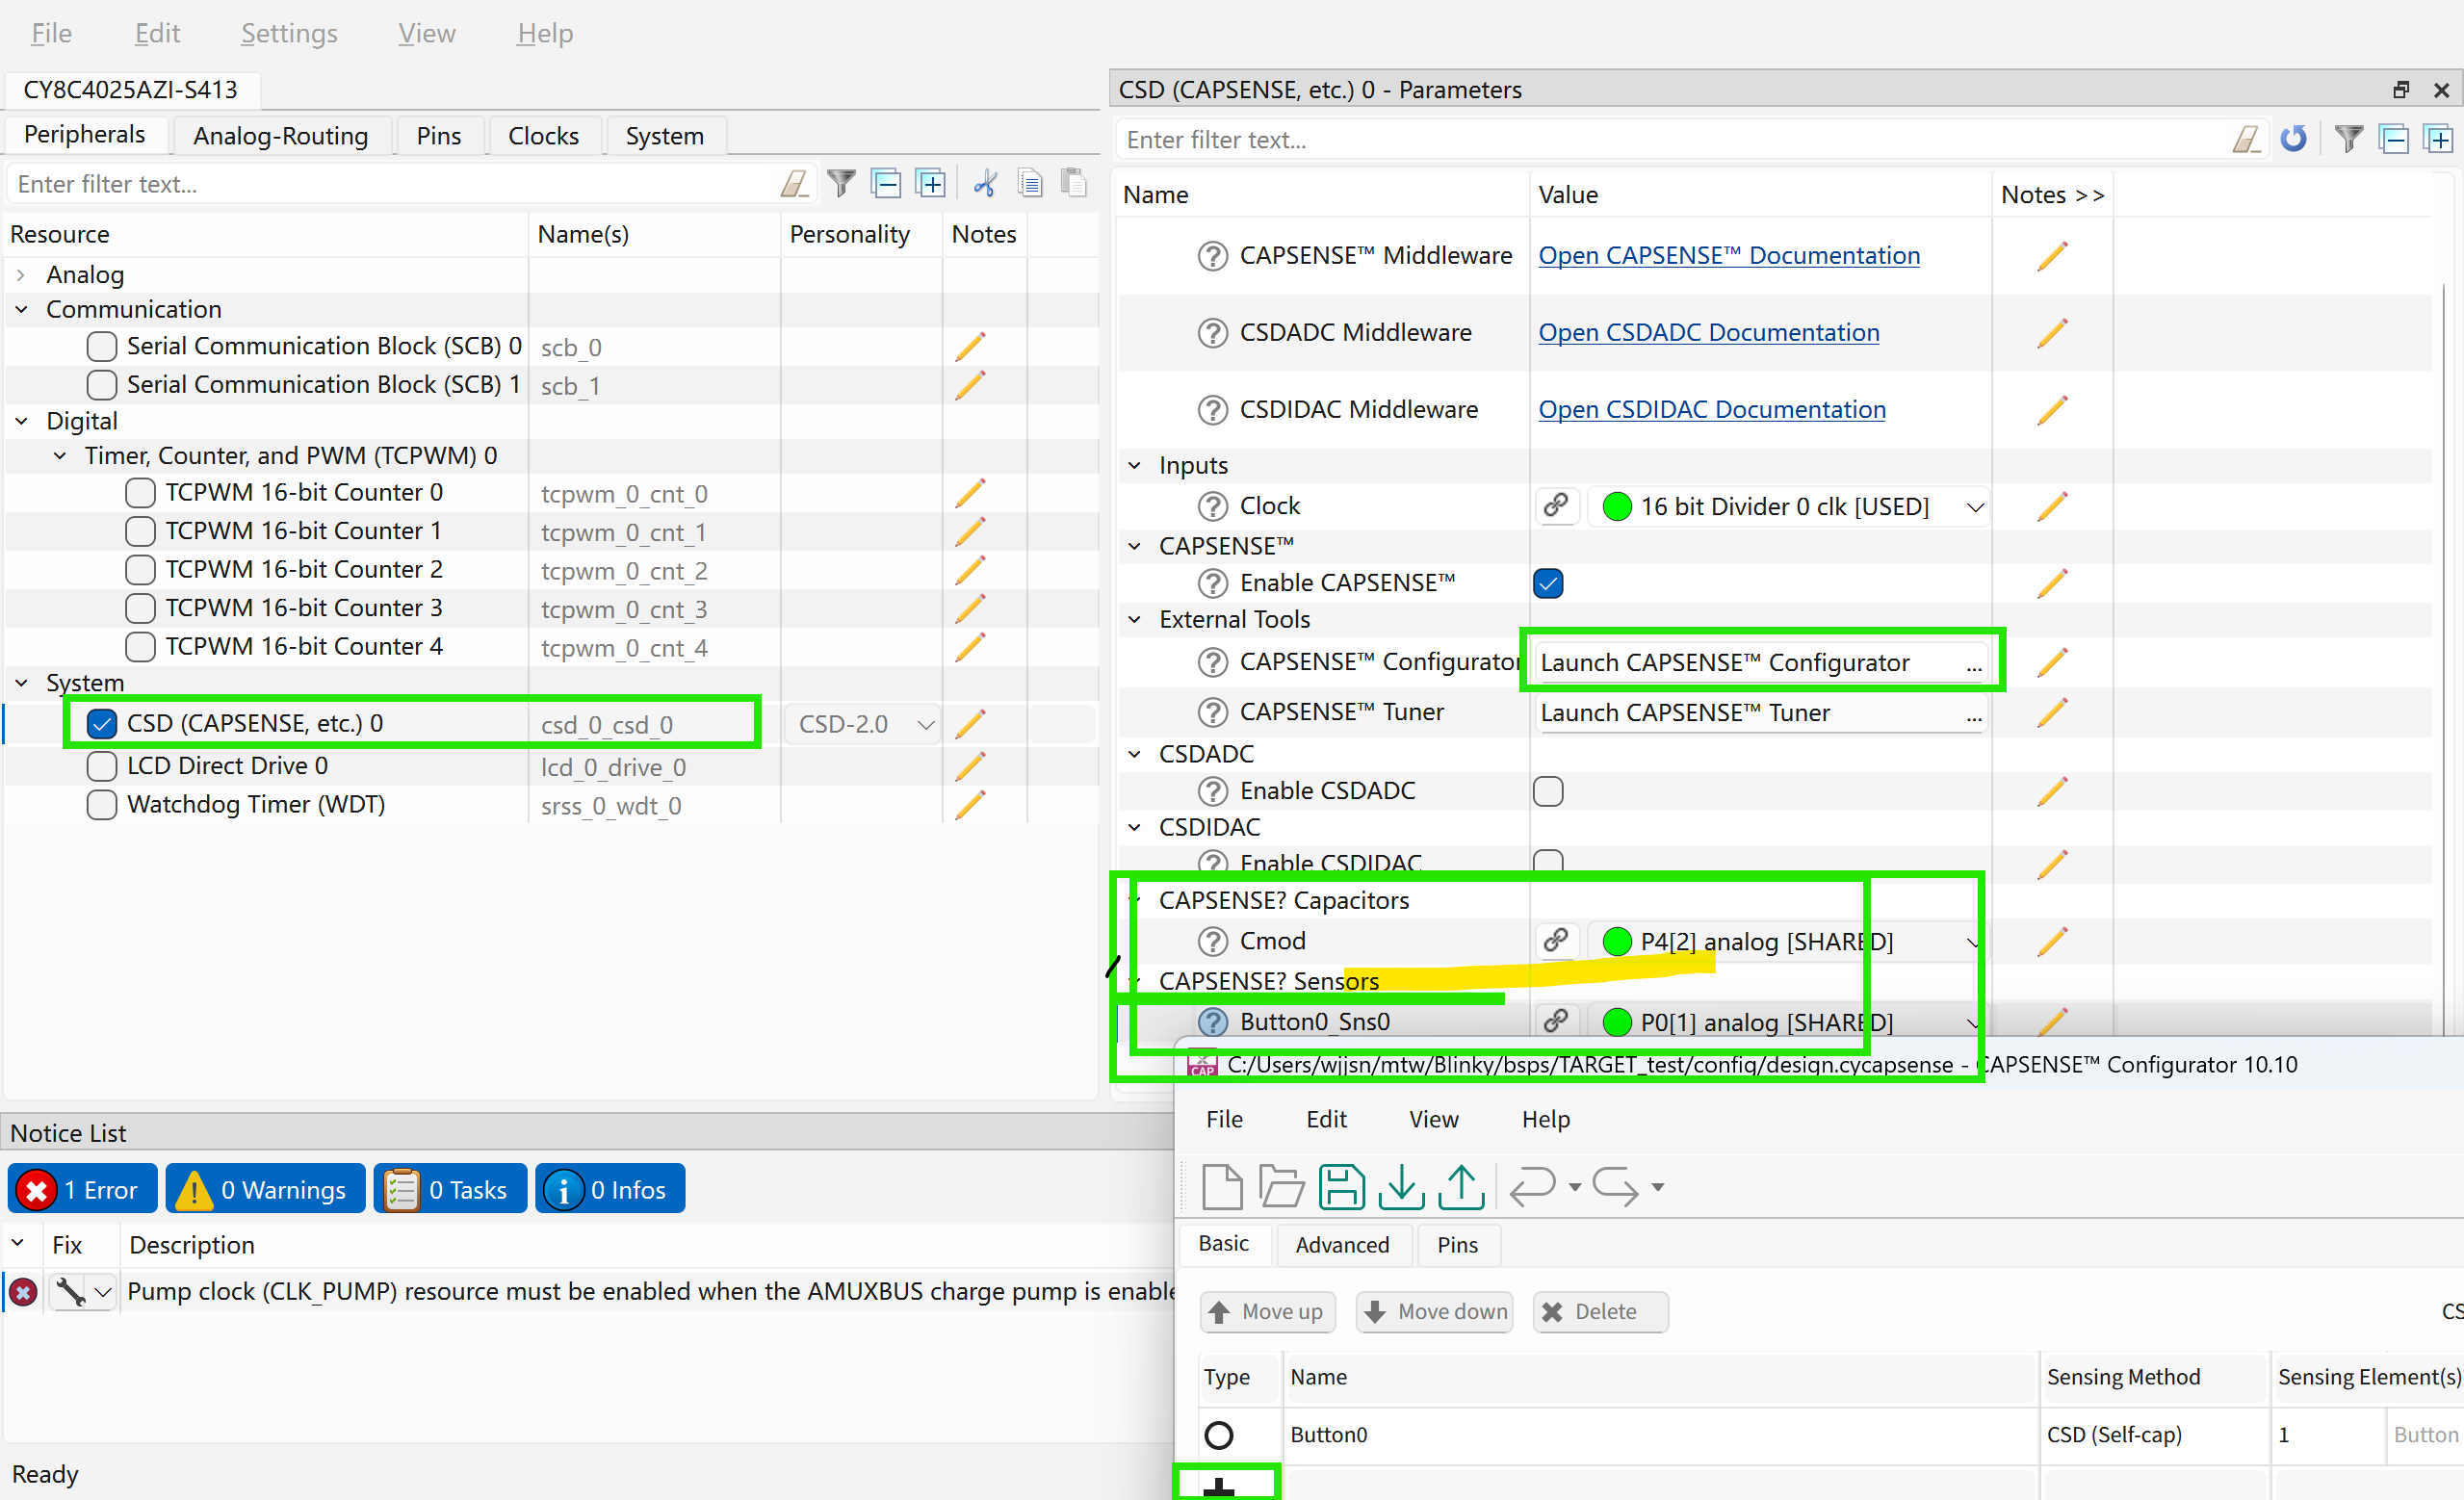
Task: Click help icon beside Clock parameter
Action: pyautogui.click(x=1213, y=507)
